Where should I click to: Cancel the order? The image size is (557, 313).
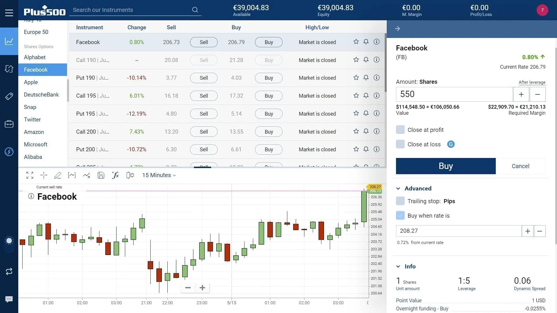[x=520, y=166]
